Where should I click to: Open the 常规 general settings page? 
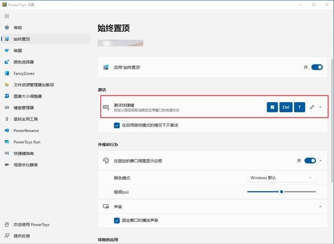(18, 28)
